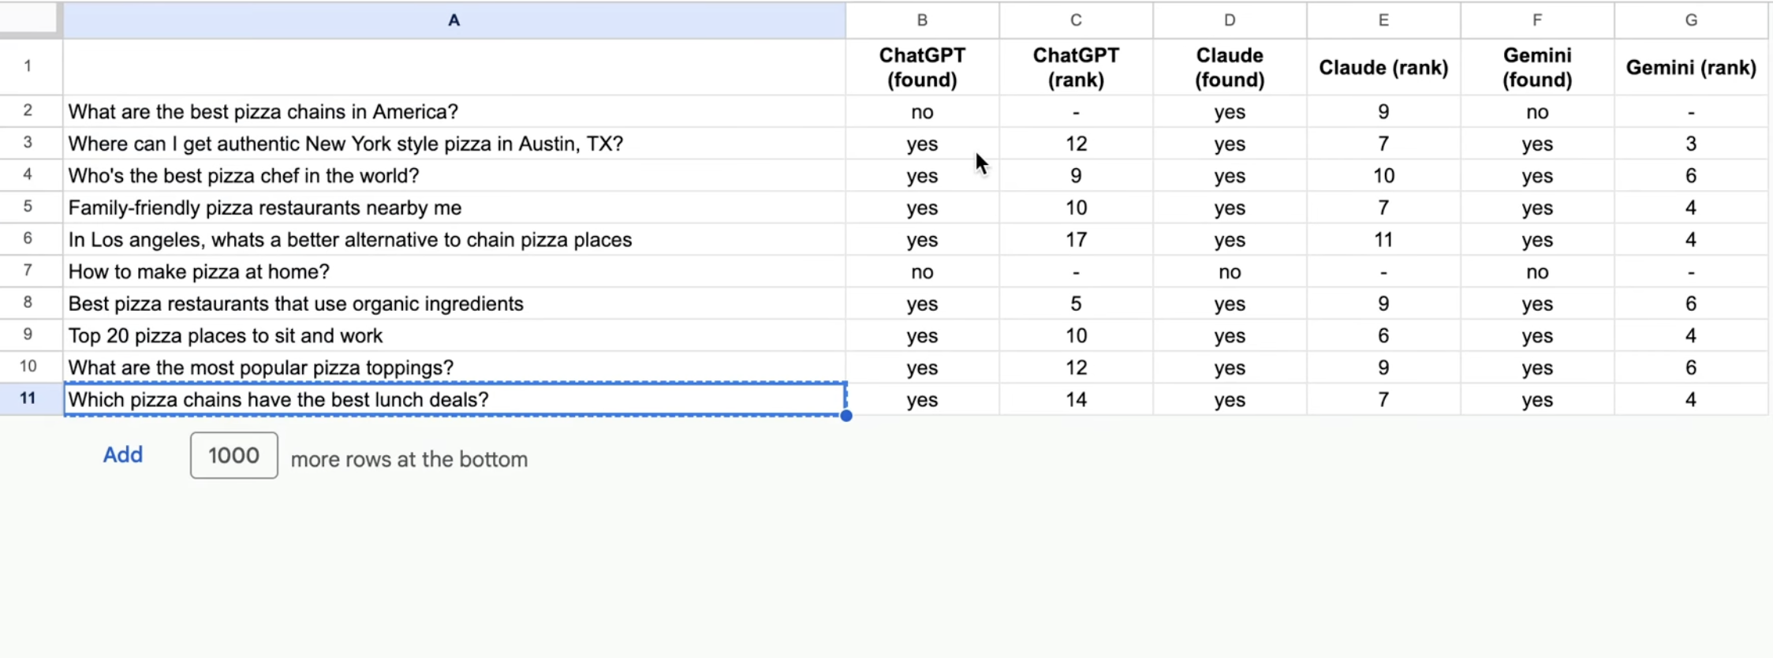The height and width of the screenshot is (658, 1773).
Task: Click the Claude rank value 11
Action: coord(1383,240)
